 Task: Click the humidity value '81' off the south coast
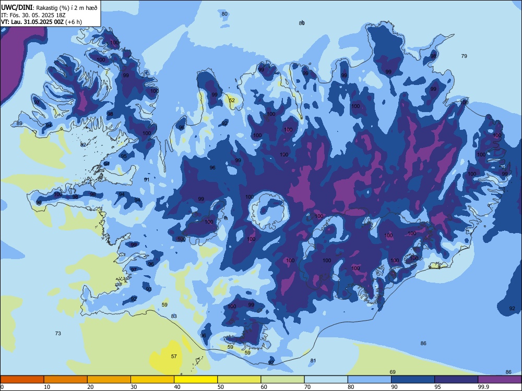tap(313, 361)
